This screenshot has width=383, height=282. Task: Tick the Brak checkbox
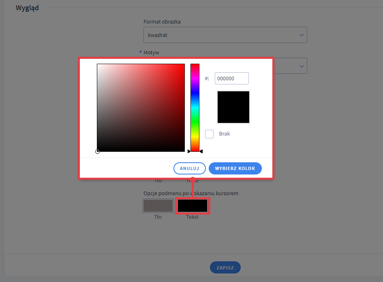click(209, 134)
